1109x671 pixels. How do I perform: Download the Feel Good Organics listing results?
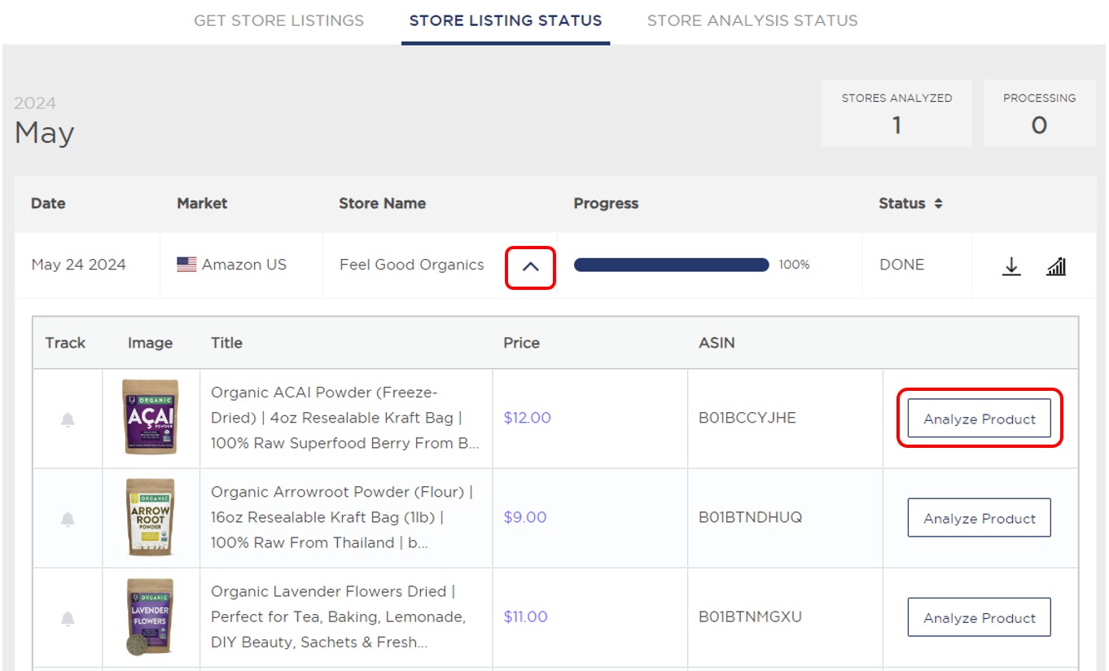[1011, 265]
